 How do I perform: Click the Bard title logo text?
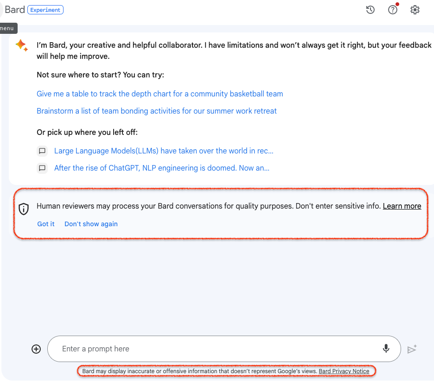tap(15, 10)
